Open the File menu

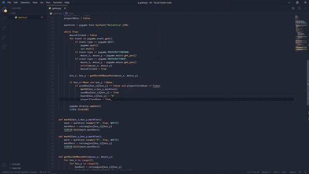(x=9, y=2)
